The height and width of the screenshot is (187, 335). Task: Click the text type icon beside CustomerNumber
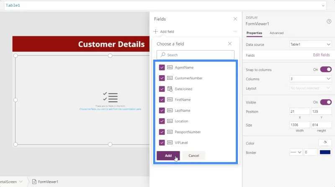[x=170, y=78]
